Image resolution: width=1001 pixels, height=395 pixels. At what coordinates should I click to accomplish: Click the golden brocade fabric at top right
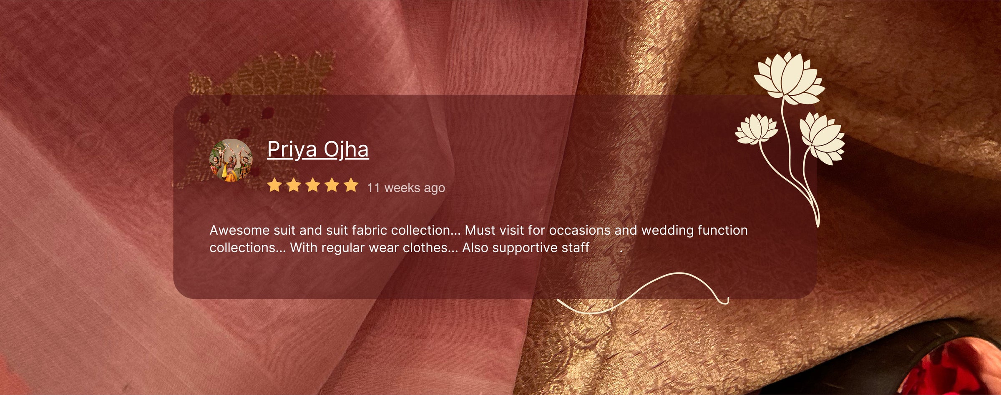click(897, 42)
